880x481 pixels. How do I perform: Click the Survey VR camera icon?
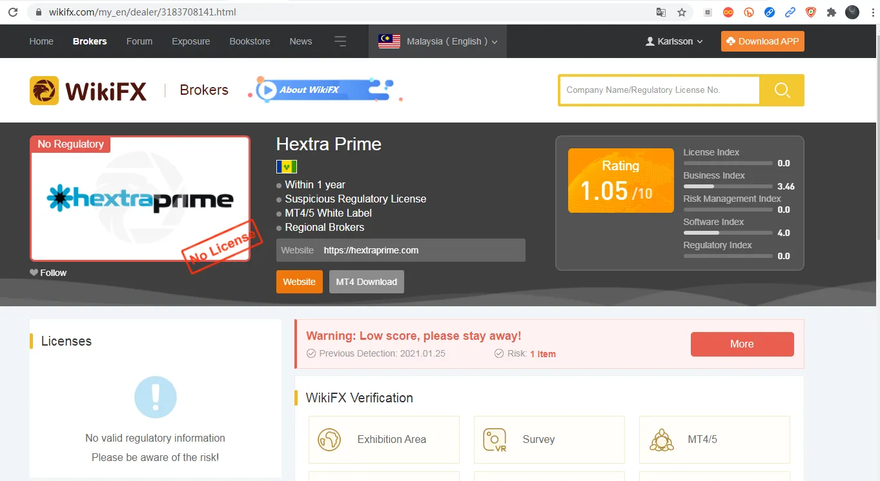pyautogui.click(x=495, y=440)
